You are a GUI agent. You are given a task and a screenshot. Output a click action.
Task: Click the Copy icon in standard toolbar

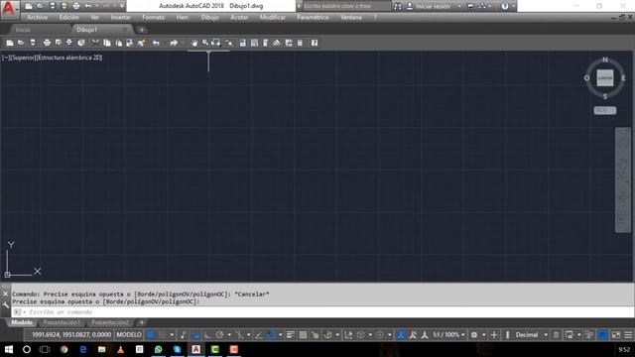coord(107,43)
